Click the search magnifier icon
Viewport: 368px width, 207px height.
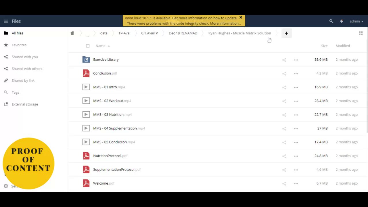(331, 21)
